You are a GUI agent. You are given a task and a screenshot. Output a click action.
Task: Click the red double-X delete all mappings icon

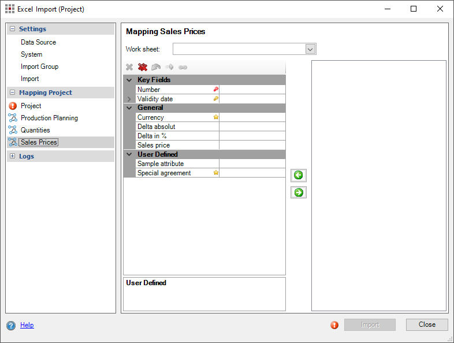point(142,67)
